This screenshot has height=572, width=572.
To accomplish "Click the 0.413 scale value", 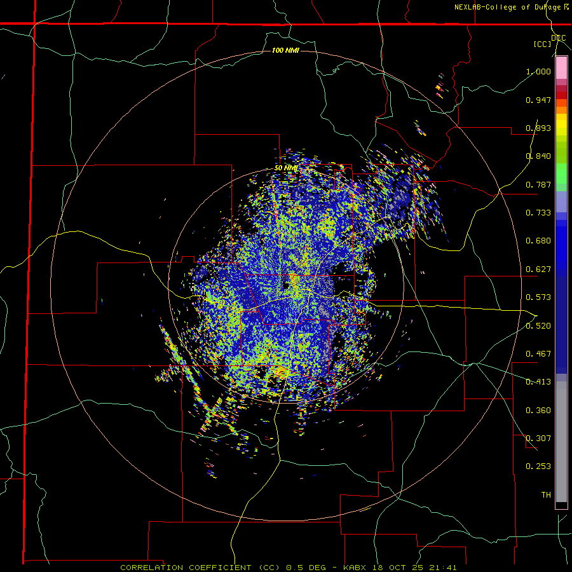I will pyautogui.click(x=538, y=382).
